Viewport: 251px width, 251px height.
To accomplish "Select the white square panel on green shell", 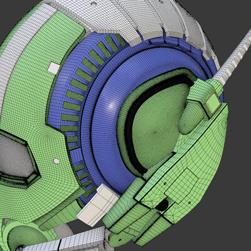I will 54,68.
